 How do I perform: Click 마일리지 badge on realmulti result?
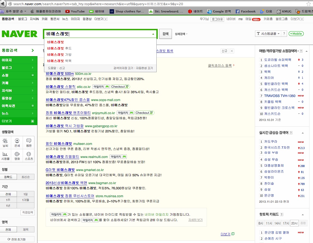(118, 157)
